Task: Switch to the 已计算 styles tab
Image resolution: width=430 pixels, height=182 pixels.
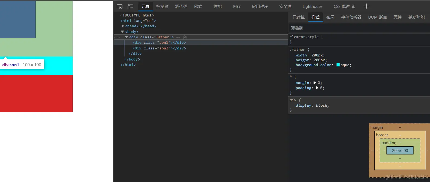Action: pos(298,17)
